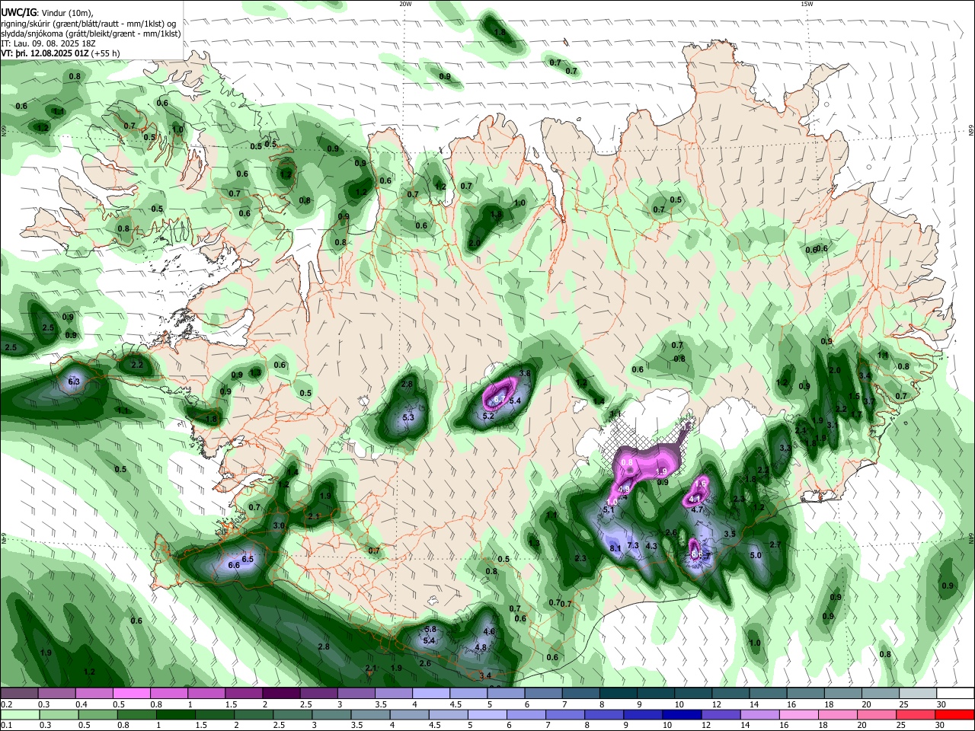Click the '20W' longitude label at the top
The width and height of the screenshot is (975, 731).
click(405, 4)
